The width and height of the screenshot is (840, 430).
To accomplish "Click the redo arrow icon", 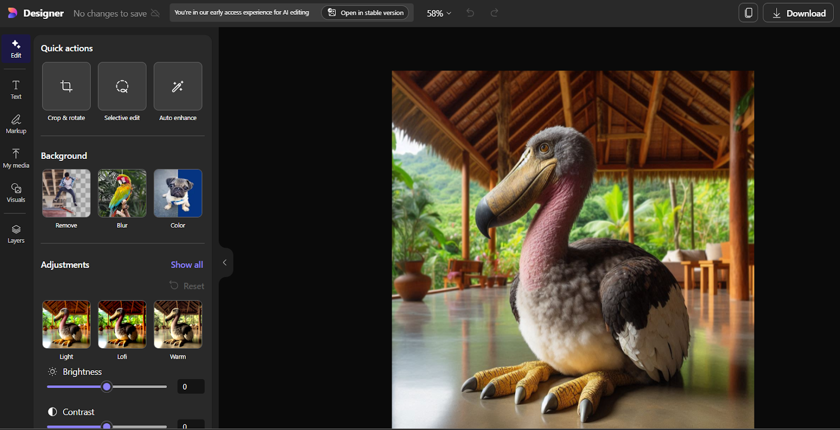I will 494,13.
